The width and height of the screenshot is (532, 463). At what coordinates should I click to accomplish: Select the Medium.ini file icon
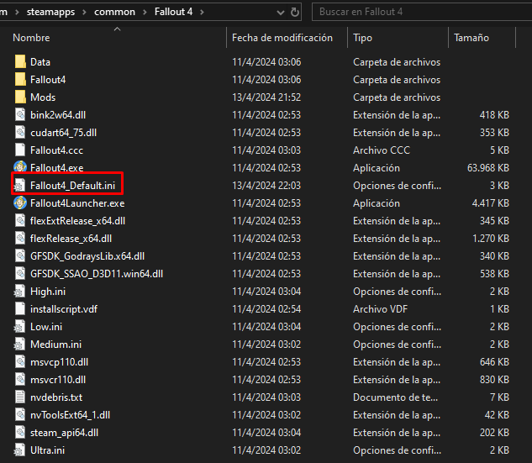tap(19, 344)
